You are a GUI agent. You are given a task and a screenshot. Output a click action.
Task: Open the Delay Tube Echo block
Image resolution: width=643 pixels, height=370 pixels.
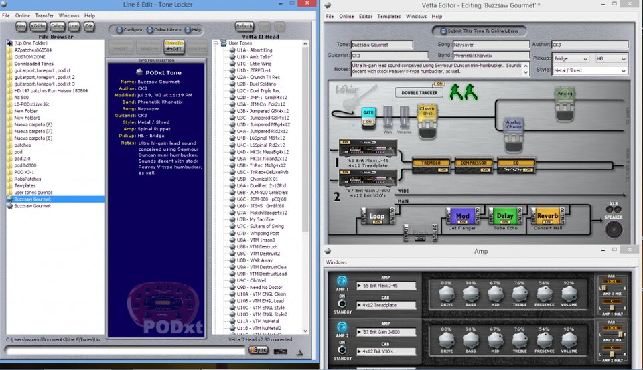pos(505,216)
